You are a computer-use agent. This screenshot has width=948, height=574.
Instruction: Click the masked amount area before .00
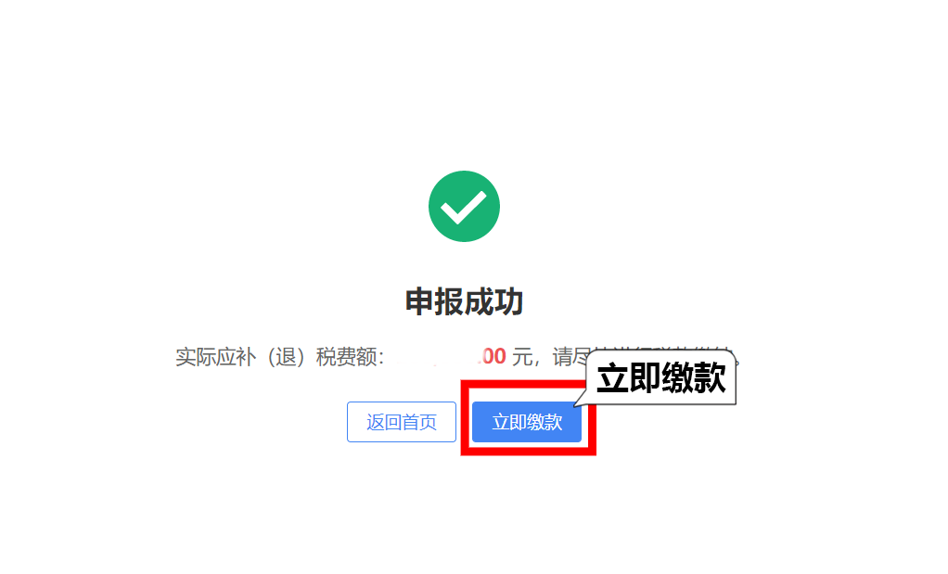(x=432, y=356)
